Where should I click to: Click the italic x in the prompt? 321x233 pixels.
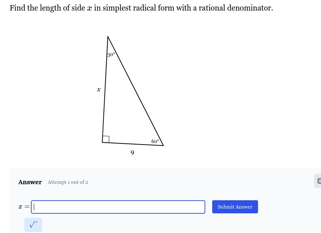coord(90,8)
